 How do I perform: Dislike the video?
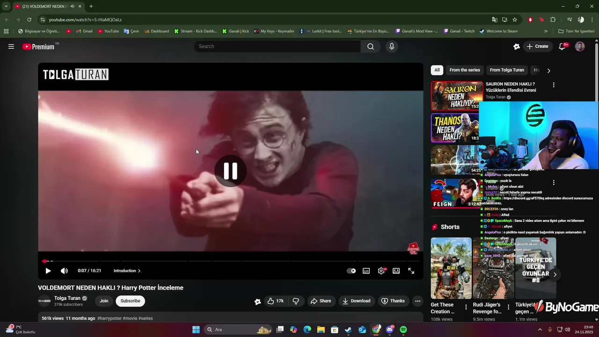296,301
